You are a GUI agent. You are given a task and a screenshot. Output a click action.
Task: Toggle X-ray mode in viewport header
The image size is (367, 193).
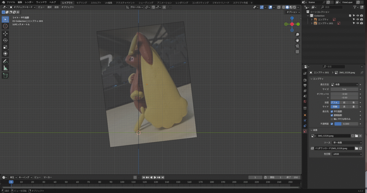279,7
